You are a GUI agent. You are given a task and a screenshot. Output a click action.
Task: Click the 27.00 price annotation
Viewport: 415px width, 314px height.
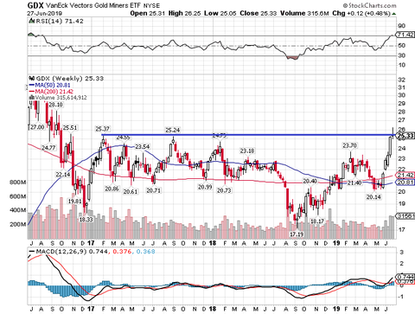click(x=37, y=127)
